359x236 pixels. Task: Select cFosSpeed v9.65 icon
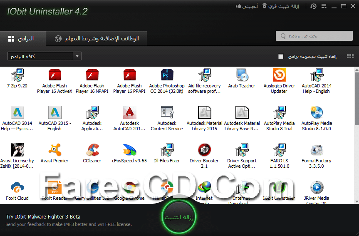point(130,150)
